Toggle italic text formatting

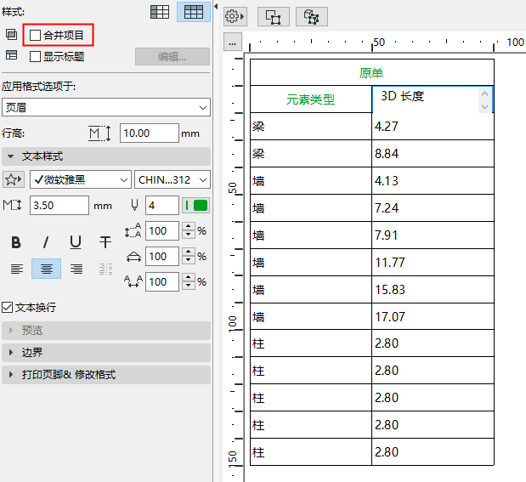click(46, 242)
